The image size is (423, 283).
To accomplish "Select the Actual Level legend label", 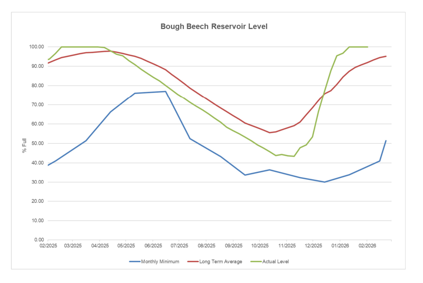I will coord(275,262).
